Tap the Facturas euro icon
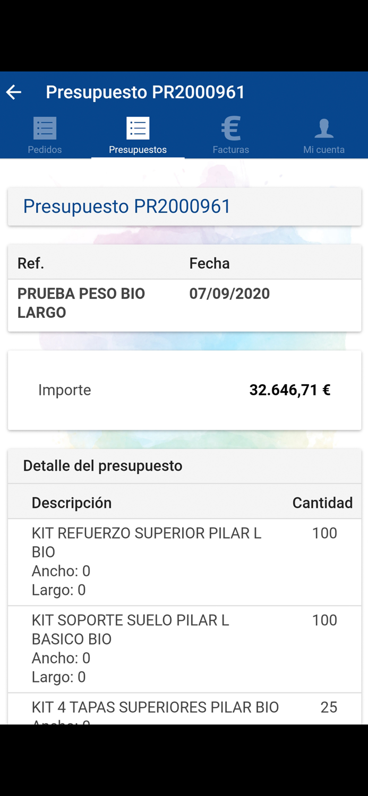The image size is (368, 796). click(x=230, y=128)
